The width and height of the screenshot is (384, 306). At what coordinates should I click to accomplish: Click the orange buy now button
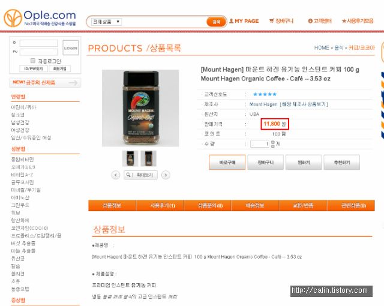coord(227,163)
